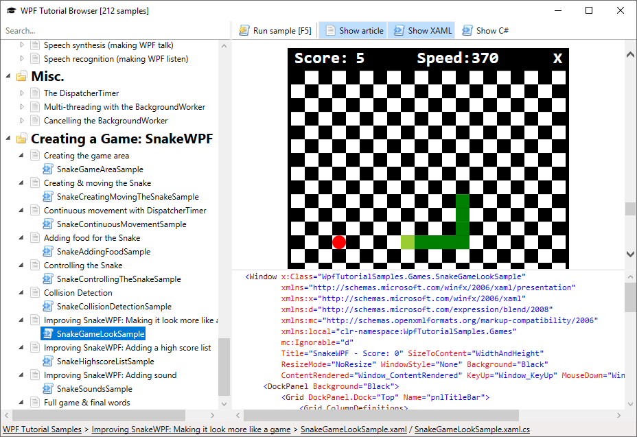Click the application icon in the title bar
The width and height of the screenshot is (637, 437).
tap(10, 10)
